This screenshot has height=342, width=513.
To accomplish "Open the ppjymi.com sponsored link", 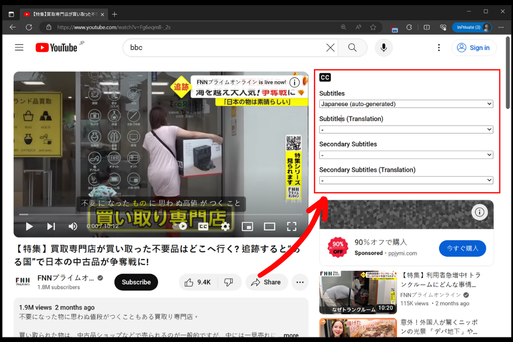I will 402,253.
